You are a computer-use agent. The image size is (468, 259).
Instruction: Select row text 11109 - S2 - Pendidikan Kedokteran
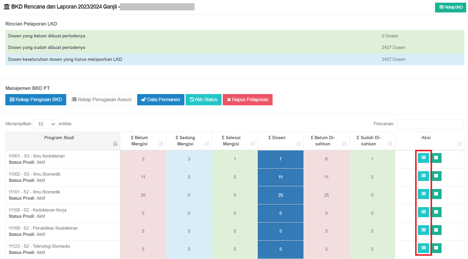[x=43, y=228]
